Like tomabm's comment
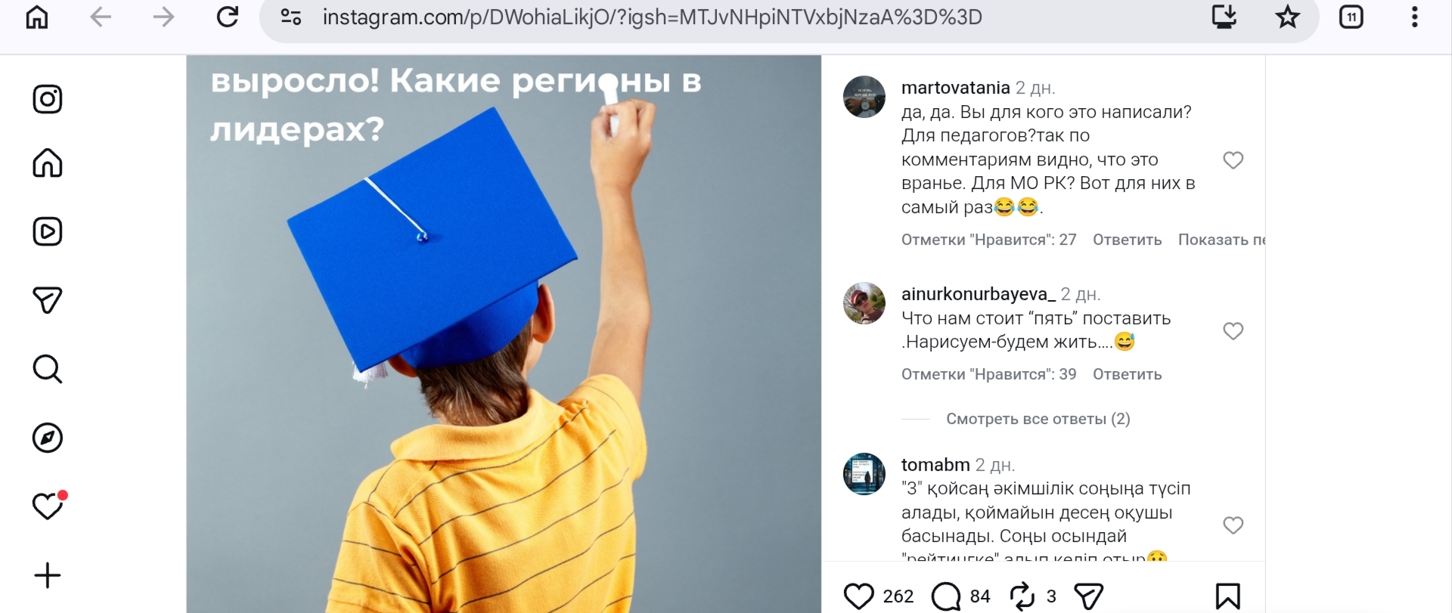Screen dimensions: 1452x613 click(x=1233, y=525)
